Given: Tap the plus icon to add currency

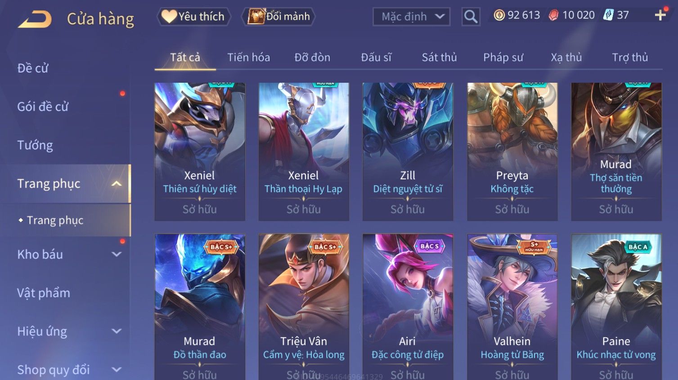Looking at the screenshot, I should click(x=660, y=15).
